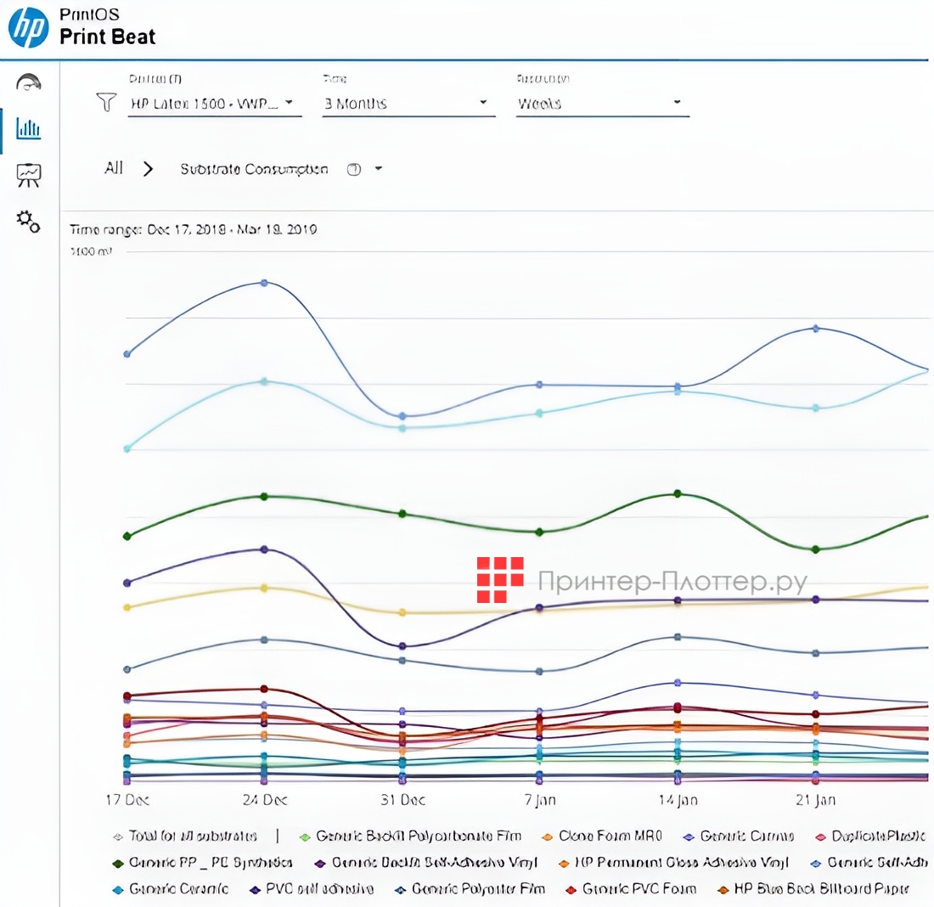Viewport: 934px width, 907px height.
Task: Open the speedometer dashboard view in sidebar
Action: click(29, 82)
